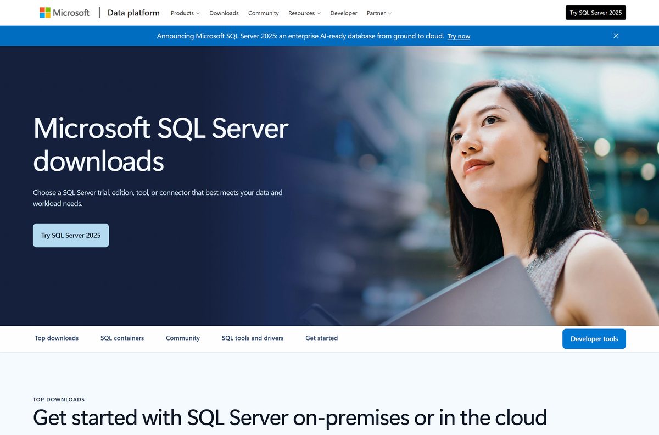Open the Downloads nav item
The height and width of the screenshot is (435, 659).
coord(224,13)
